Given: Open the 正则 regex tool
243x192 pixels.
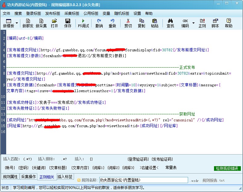Looking at the screenshot, I should coord(202,23).
